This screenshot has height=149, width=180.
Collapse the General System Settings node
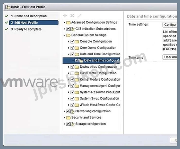(x=64, y=35)
